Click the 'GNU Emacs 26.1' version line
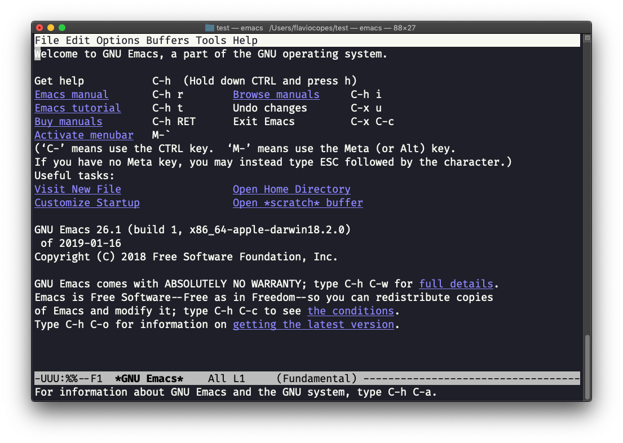Image resolution: width=623 pixels, height=443 pixels. [193, 229]
